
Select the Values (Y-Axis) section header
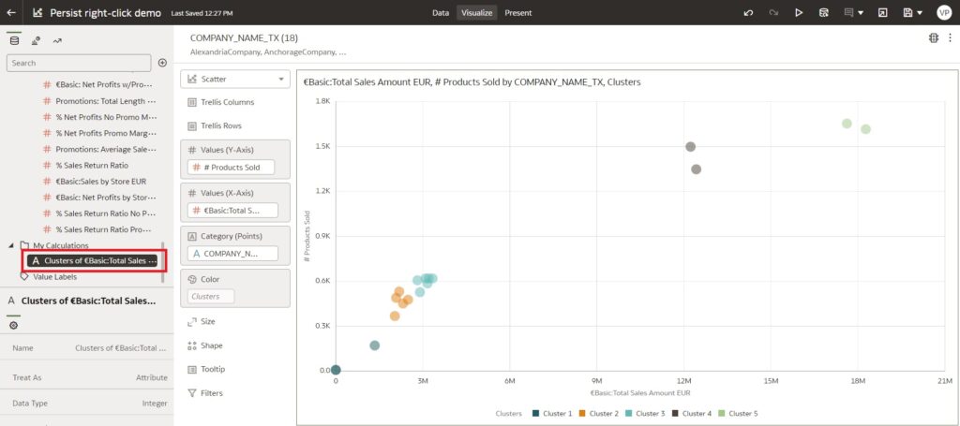pos(227,150)
